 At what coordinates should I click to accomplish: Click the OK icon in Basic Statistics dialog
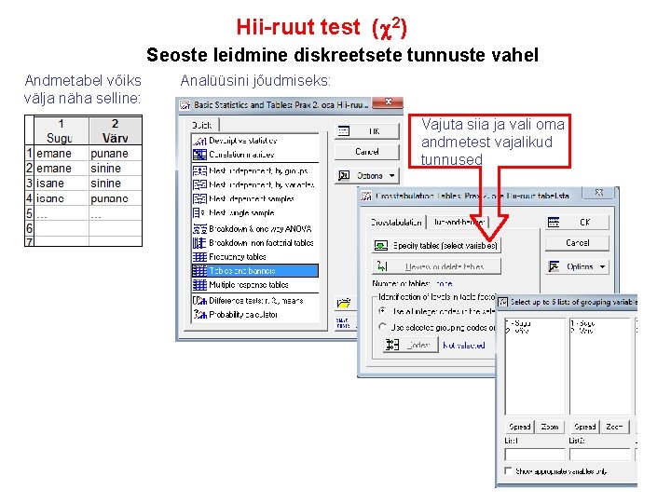point(344,131)
